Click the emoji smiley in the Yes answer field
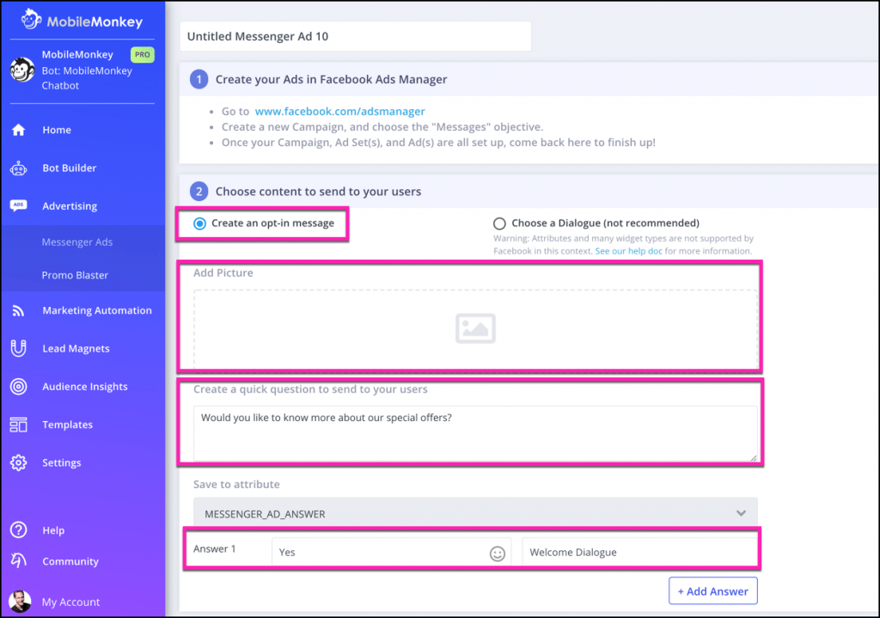880x618 pixels. [498, 553]
